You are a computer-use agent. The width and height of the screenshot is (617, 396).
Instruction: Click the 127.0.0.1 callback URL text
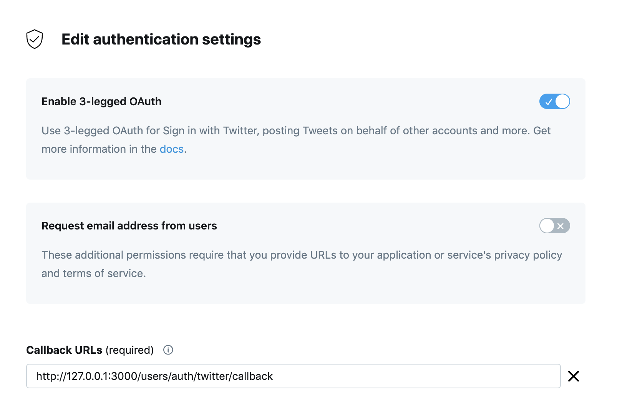(x=154, y=376)
